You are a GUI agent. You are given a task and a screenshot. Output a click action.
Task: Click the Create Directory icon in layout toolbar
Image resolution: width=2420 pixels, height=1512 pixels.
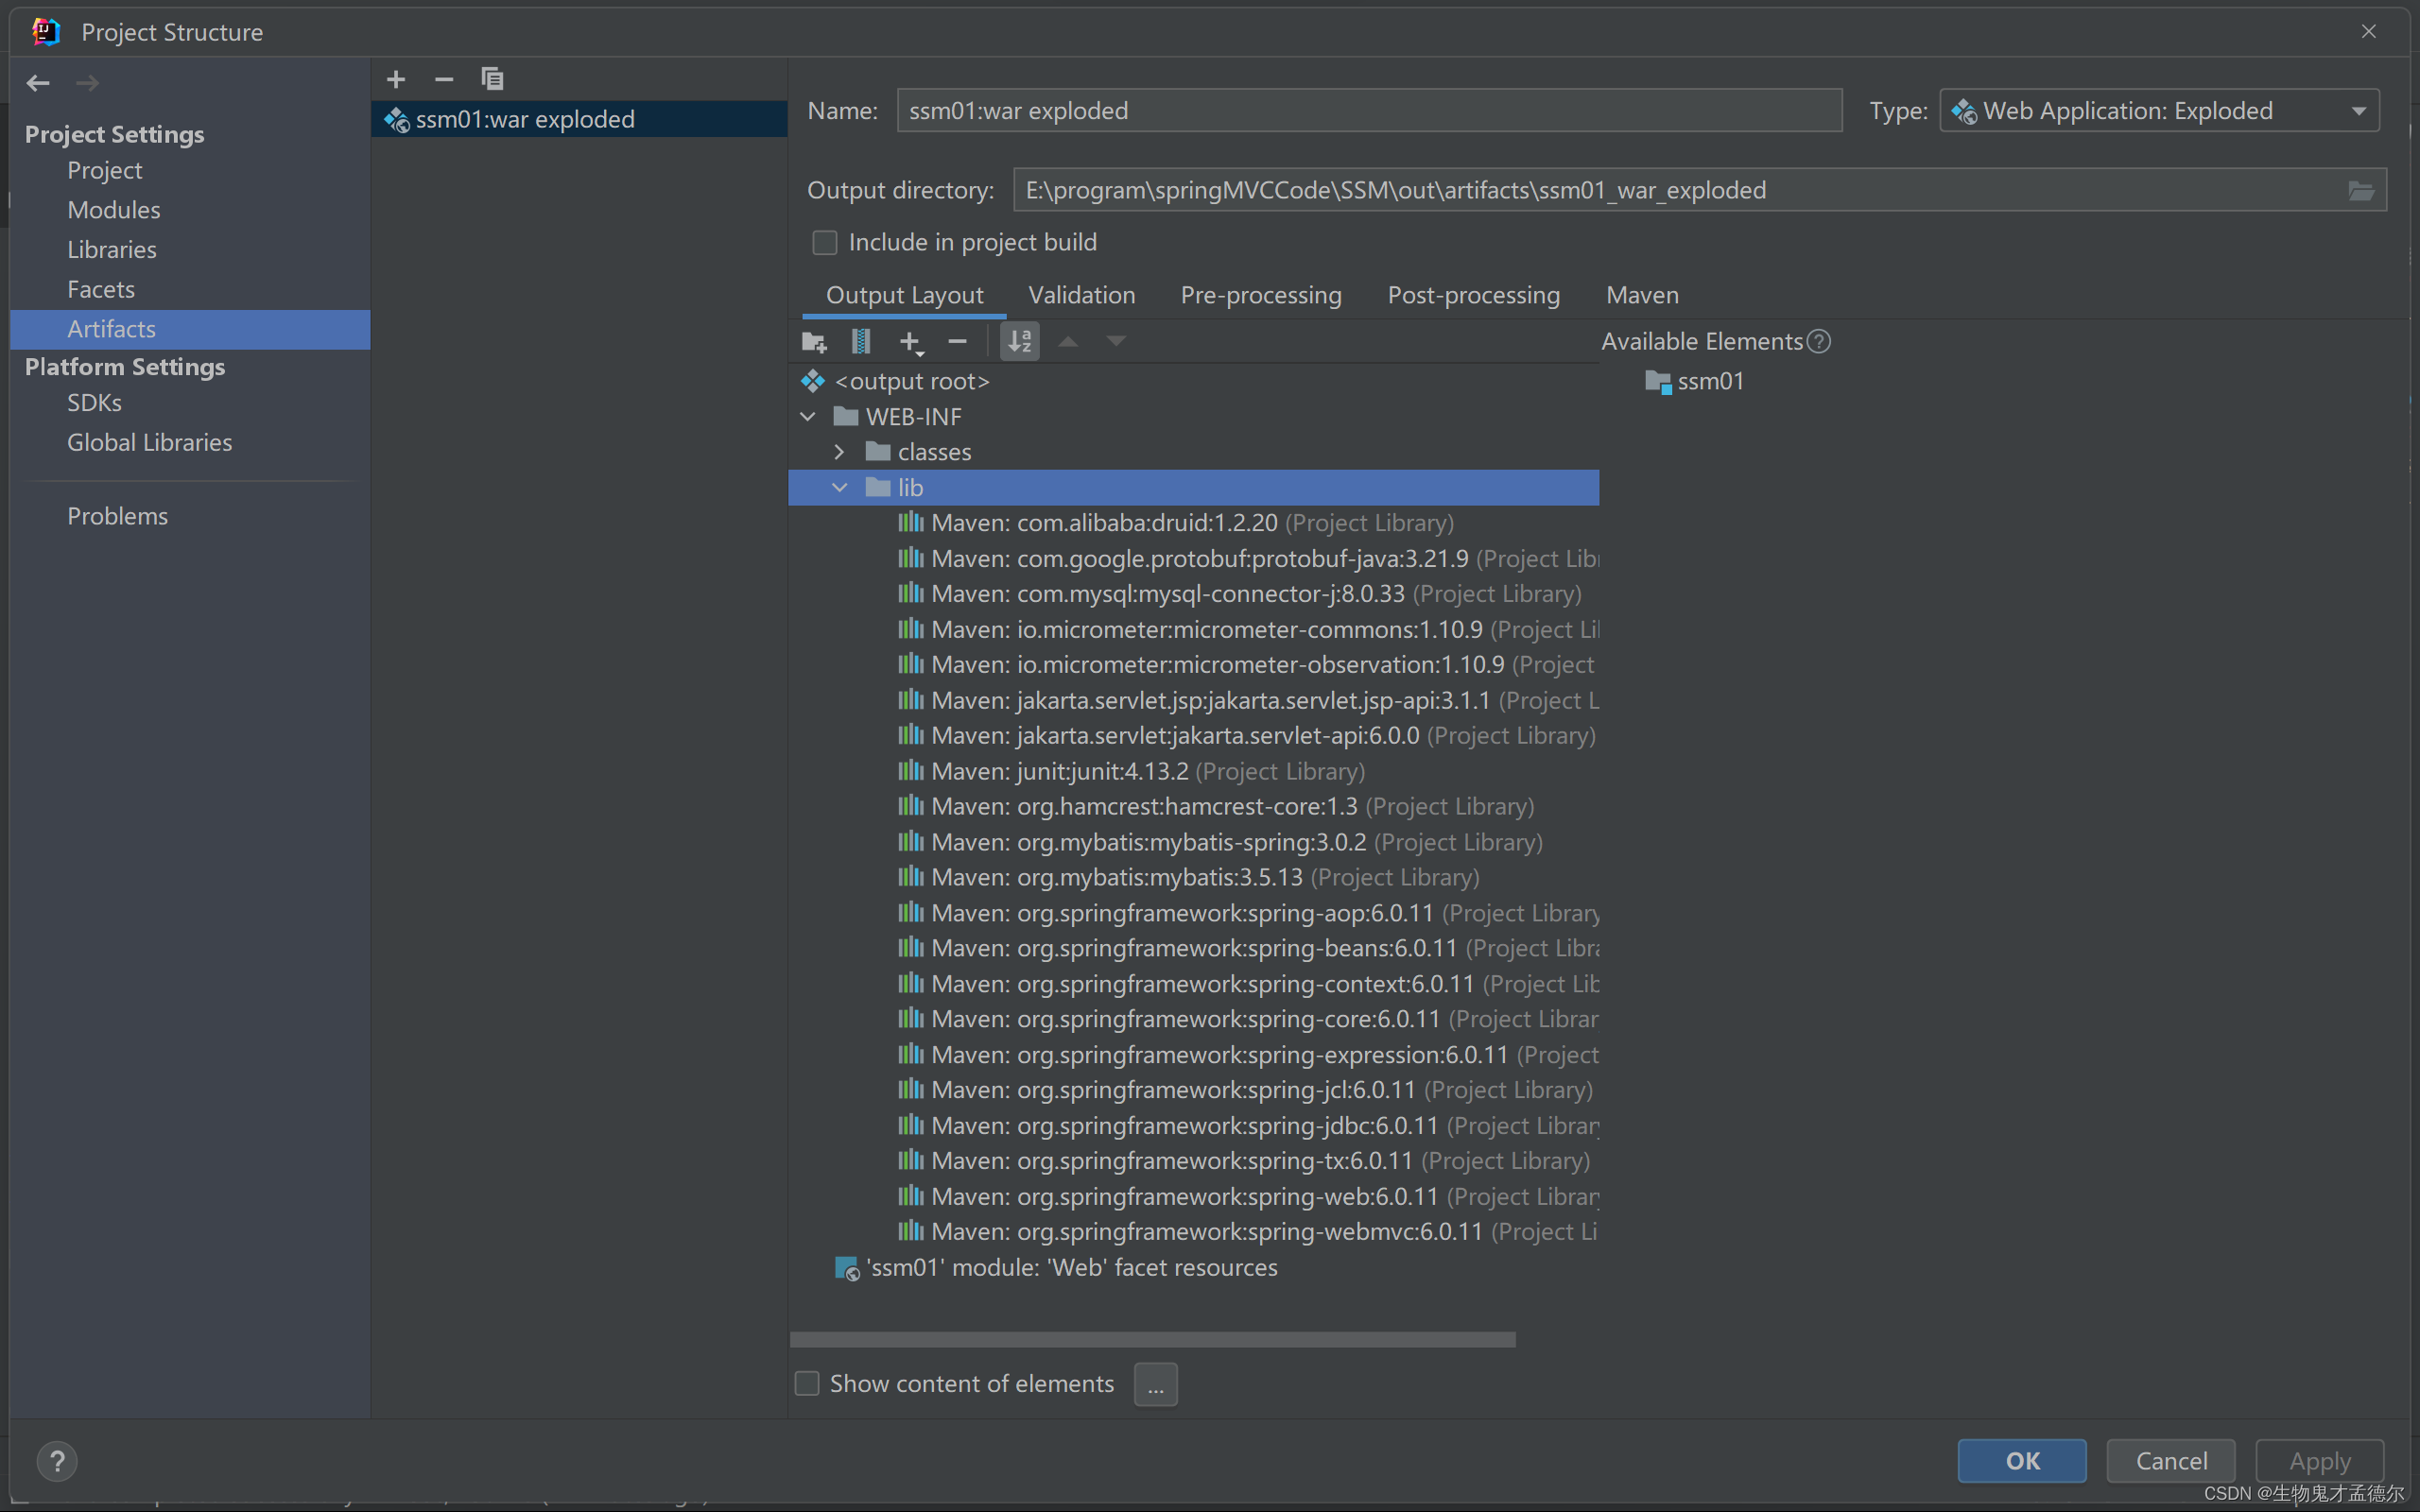click(x=814, y=342)
